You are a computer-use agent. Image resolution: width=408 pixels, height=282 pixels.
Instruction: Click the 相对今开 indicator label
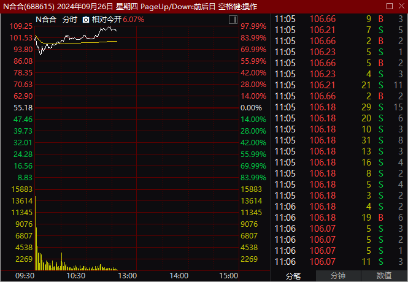(106, 20)
